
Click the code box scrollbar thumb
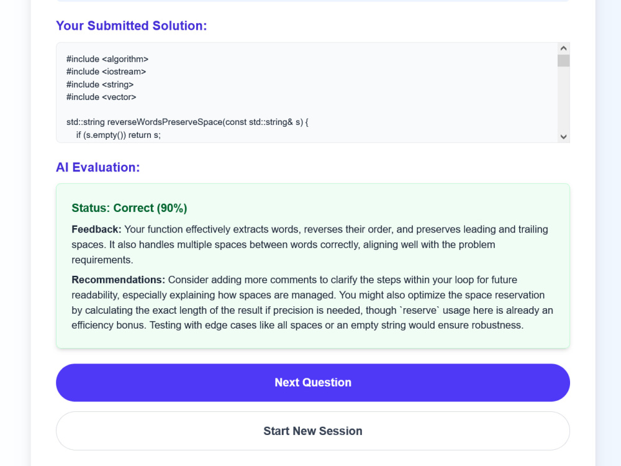[x=564, y=61]
